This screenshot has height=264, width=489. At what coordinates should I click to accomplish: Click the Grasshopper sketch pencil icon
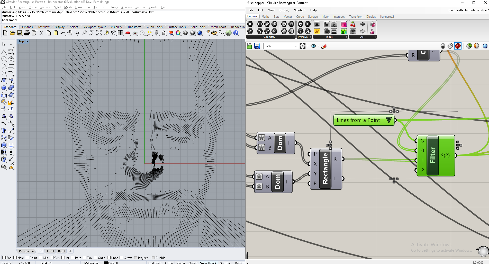[324, 46]
